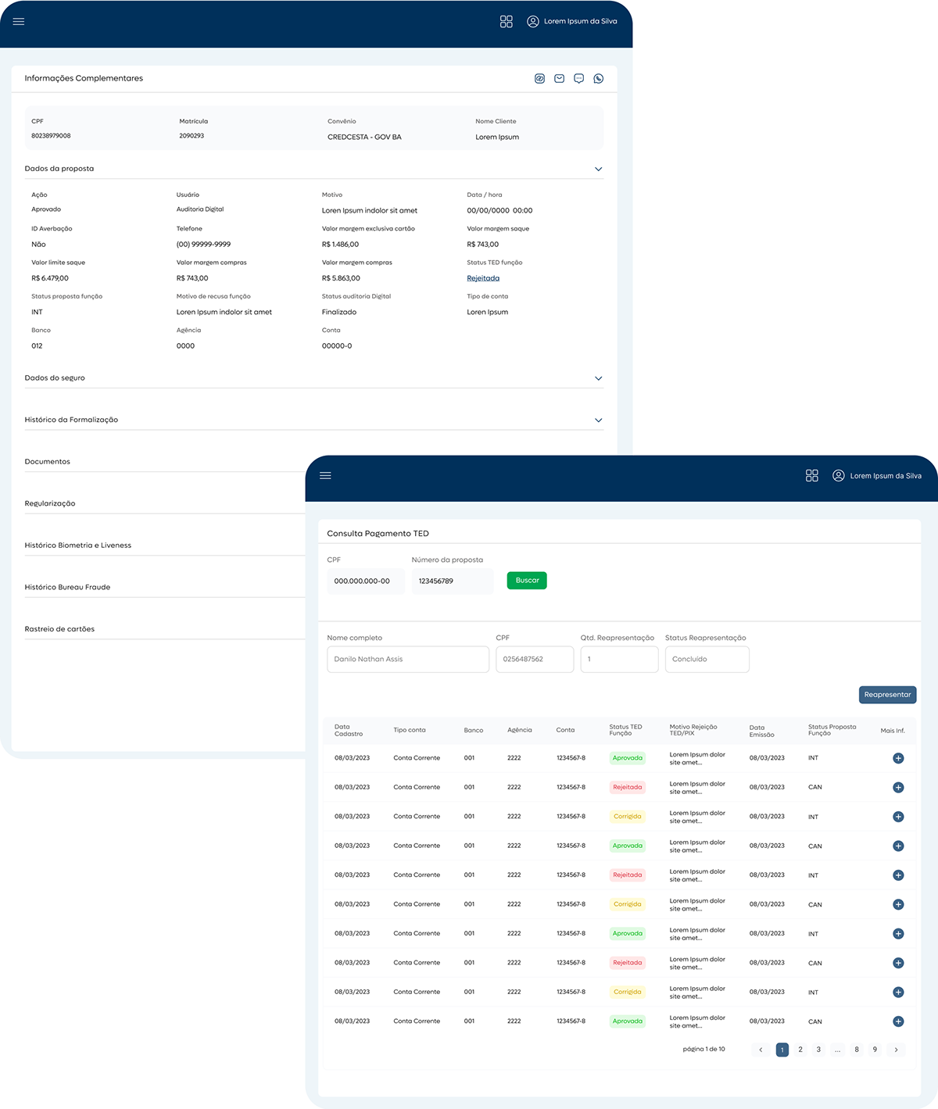The height and width of the screenshot is (1109, 938).
Task: Open apps grid in Informações Complementares header
Action: (x=507, y=22)
